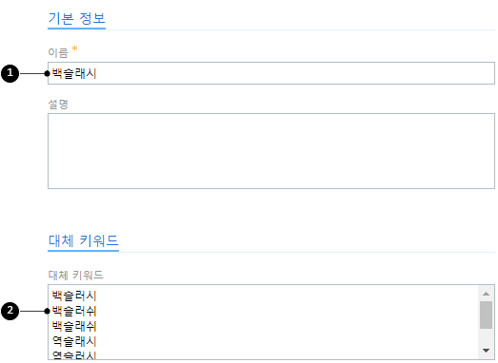Image resolution: width=498 pixels, height=363 pixels.
Task: Click the gray 설명 field label
Action: click(x=58, y=104)
